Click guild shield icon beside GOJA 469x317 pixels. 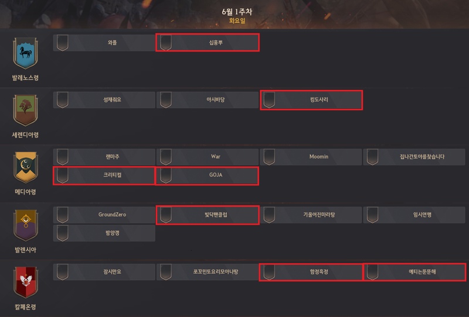point(166,175)
